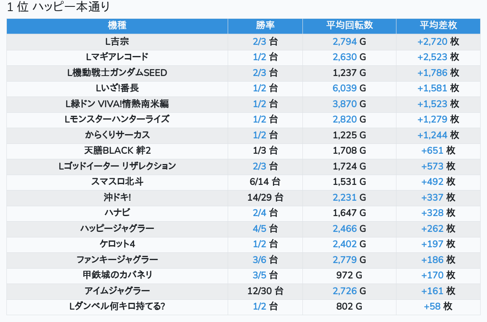Click the 1,708 G average spins value

click(349, 151)
